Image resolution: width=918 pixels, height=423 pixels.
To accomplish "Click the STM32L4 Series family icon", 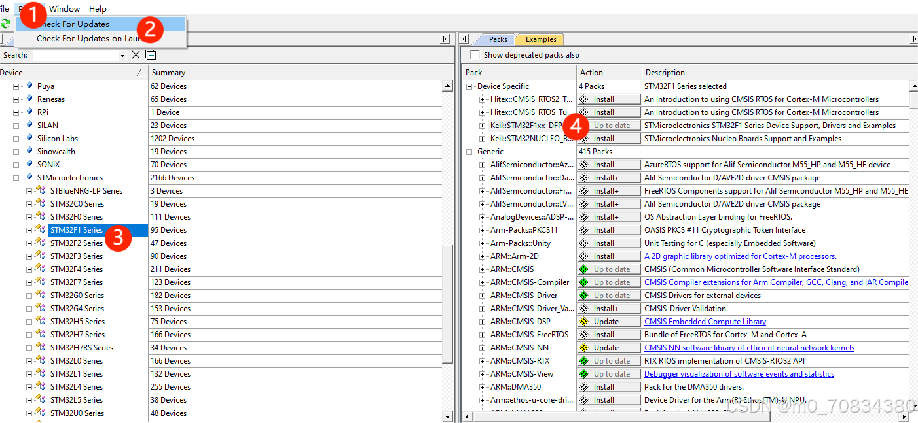I will click(41, 387).
